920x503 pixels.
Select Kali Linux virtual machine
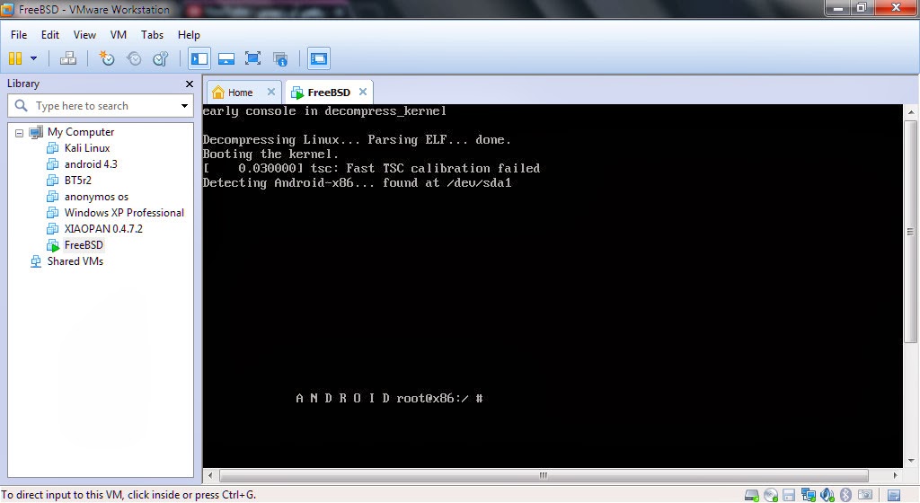click(87, 147)
